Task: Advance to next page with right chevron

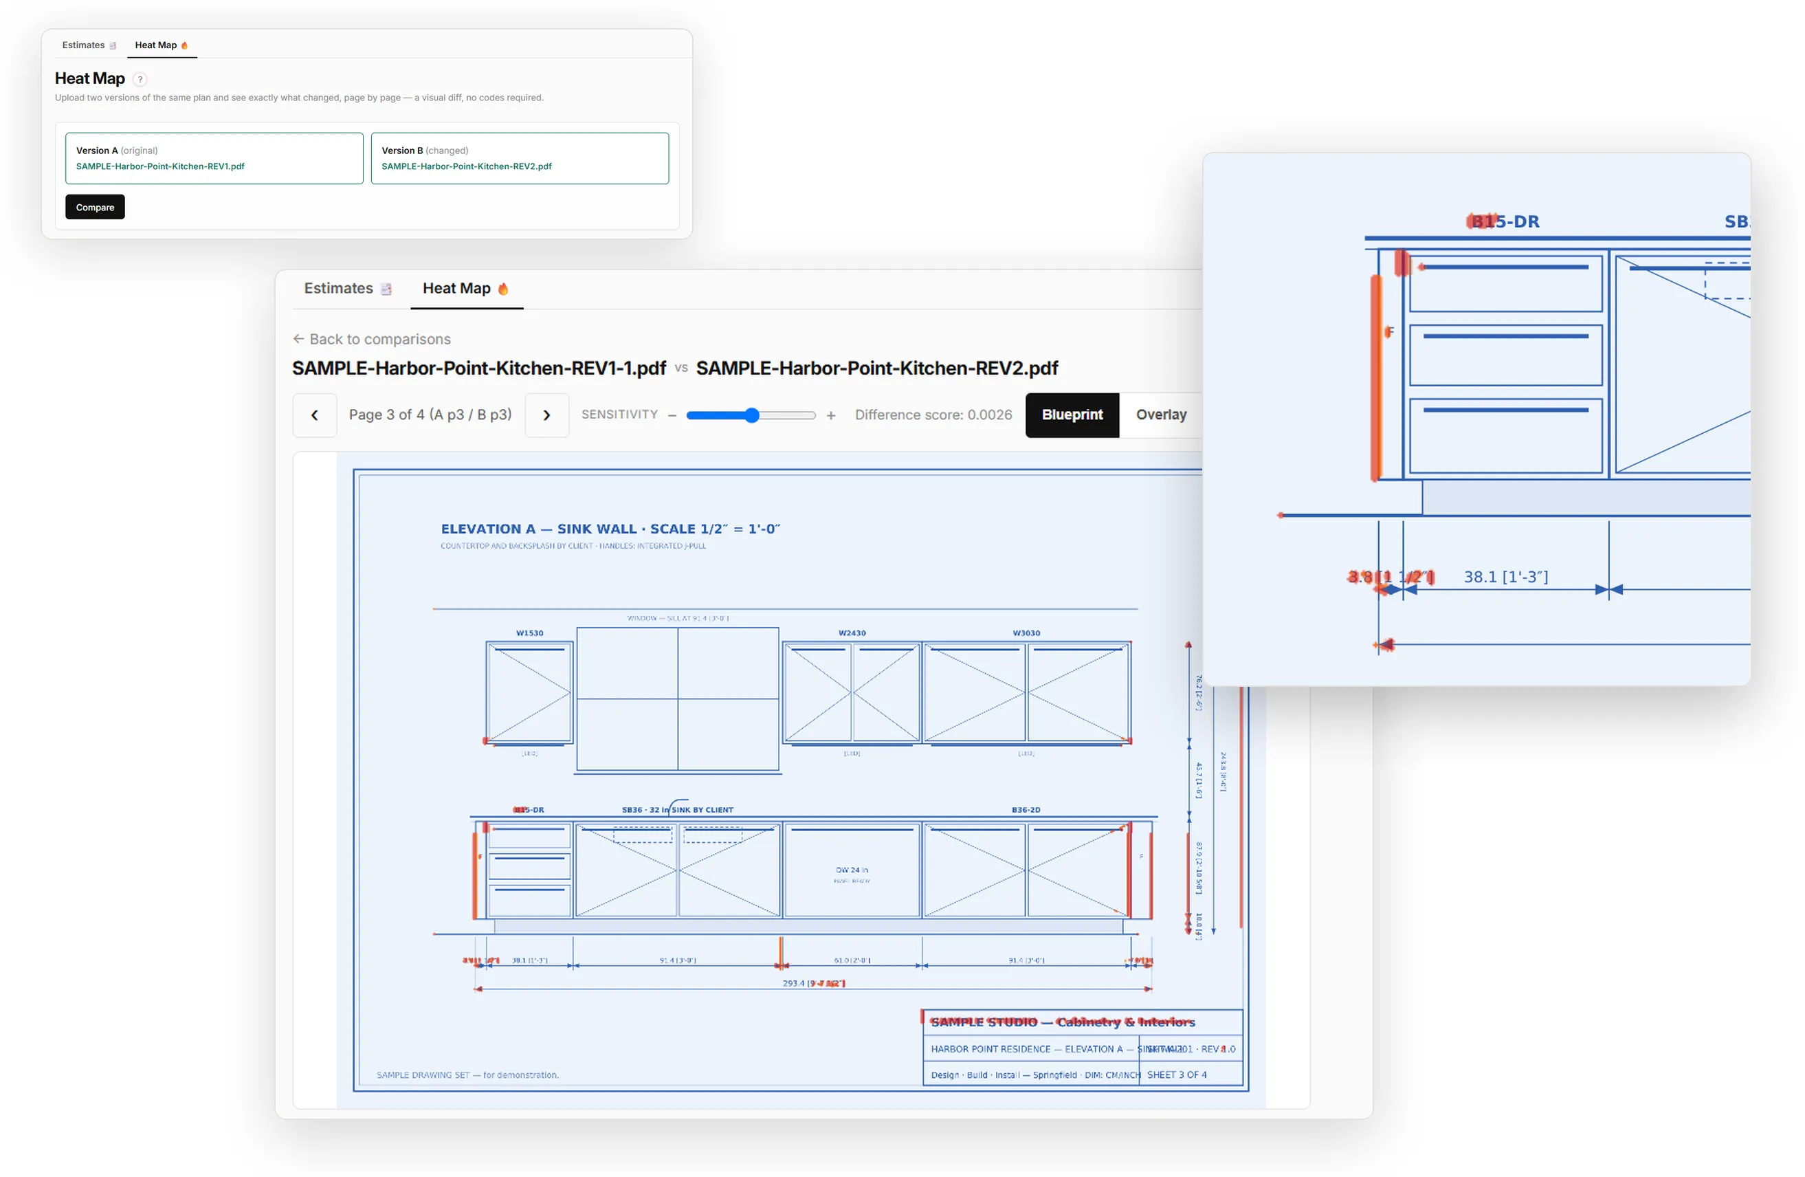Action: point(547,415)
